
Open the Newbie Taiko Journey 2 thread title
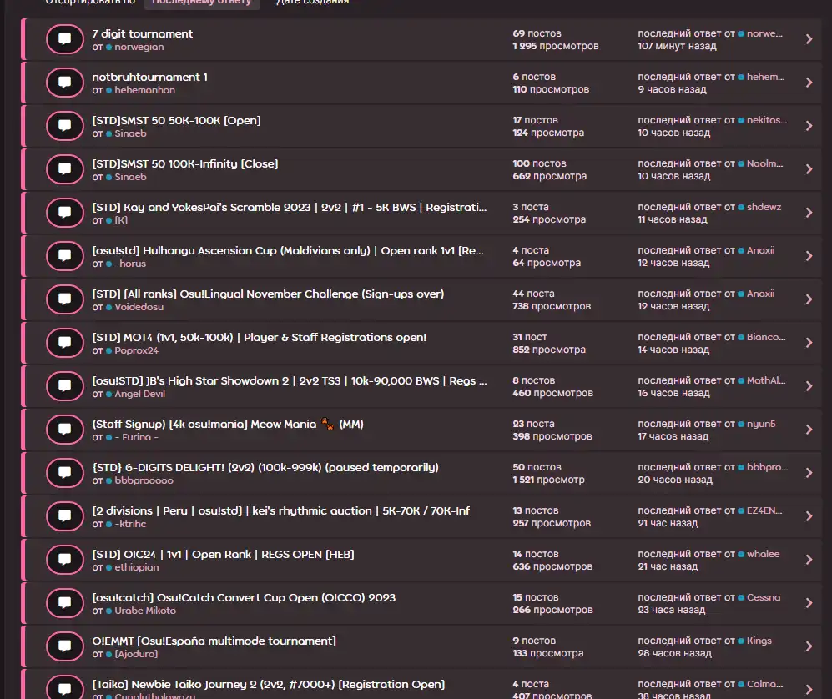point(269,684)
